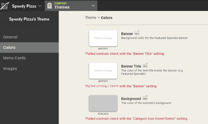This screenshot has width=208, height=124.
Task: Select the Colors sidebar item
Action: pyautogui.click(x=29, y=47)
